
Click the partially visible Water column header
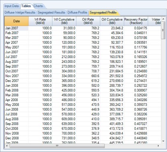coord(154,21)
